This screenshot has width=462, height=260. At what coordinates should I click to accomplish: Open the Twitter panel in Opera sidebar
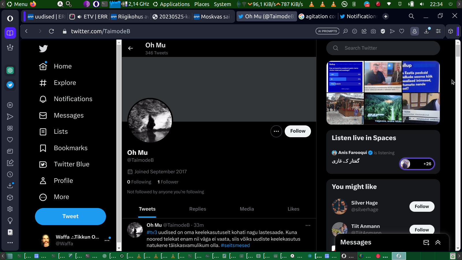10,85
